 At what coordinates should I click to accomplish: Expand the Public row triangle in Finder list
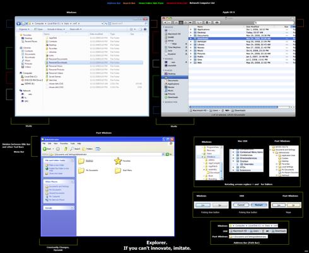pos(190,57)
